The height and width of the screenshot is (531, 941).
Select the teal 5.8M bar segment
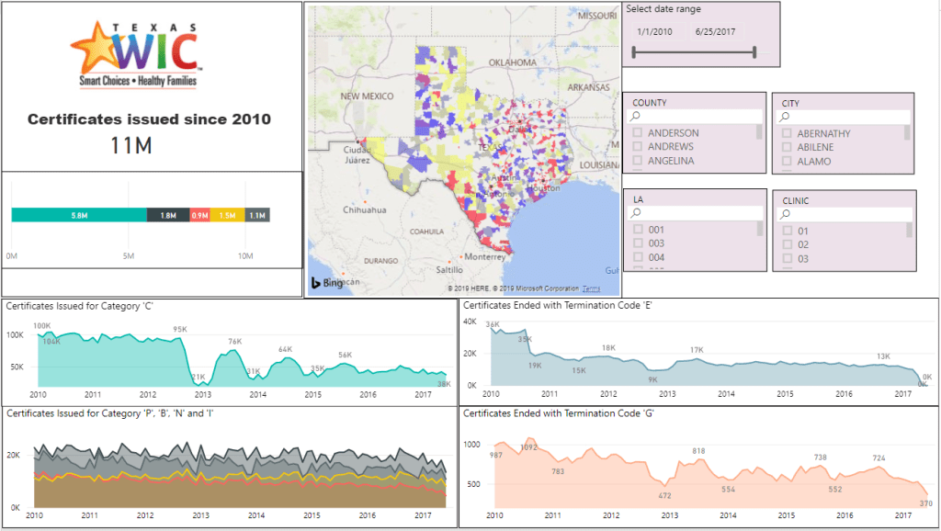click(x=79, y=215)
